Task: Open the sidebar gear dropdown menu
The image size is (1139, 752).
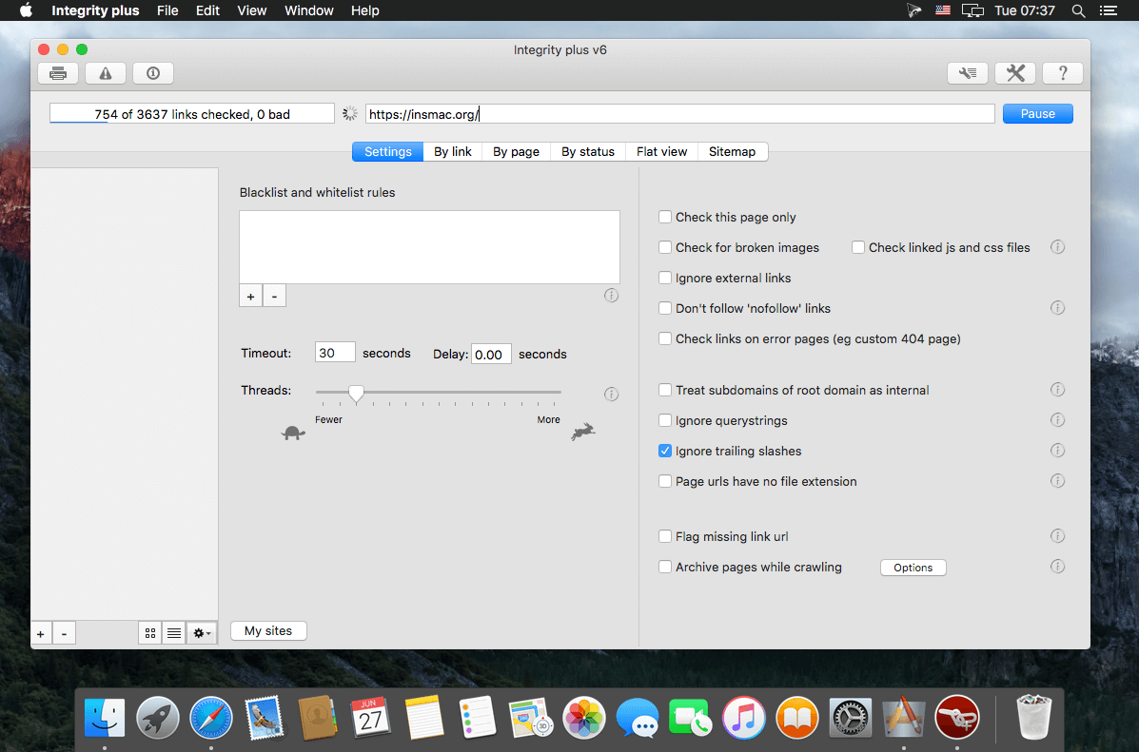Action: [x=201, y=633]
